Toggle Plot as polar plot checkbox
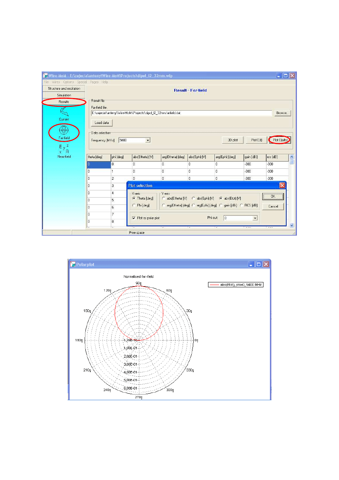 [x=134, y=218]
